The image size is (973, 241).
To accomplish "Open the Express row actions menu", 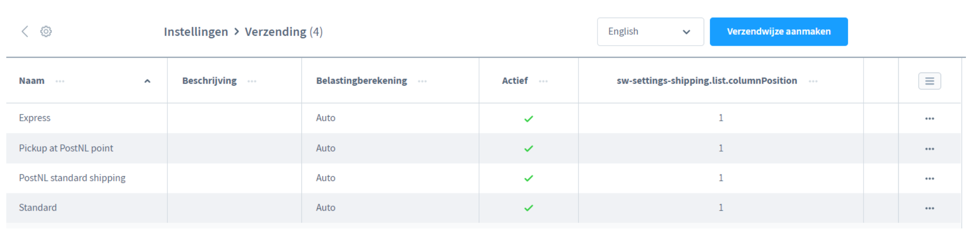I will click(x=929, y=119).
